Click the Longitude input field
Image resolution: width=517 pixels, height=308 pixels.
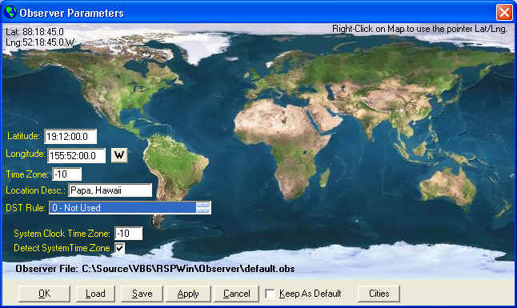[x=77, y=156]
